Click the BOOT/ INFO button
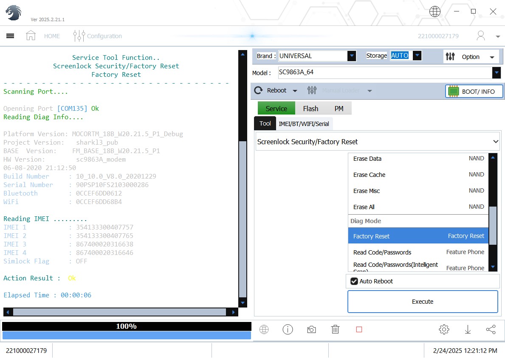 pyautogui.click(x=474, y=92)
